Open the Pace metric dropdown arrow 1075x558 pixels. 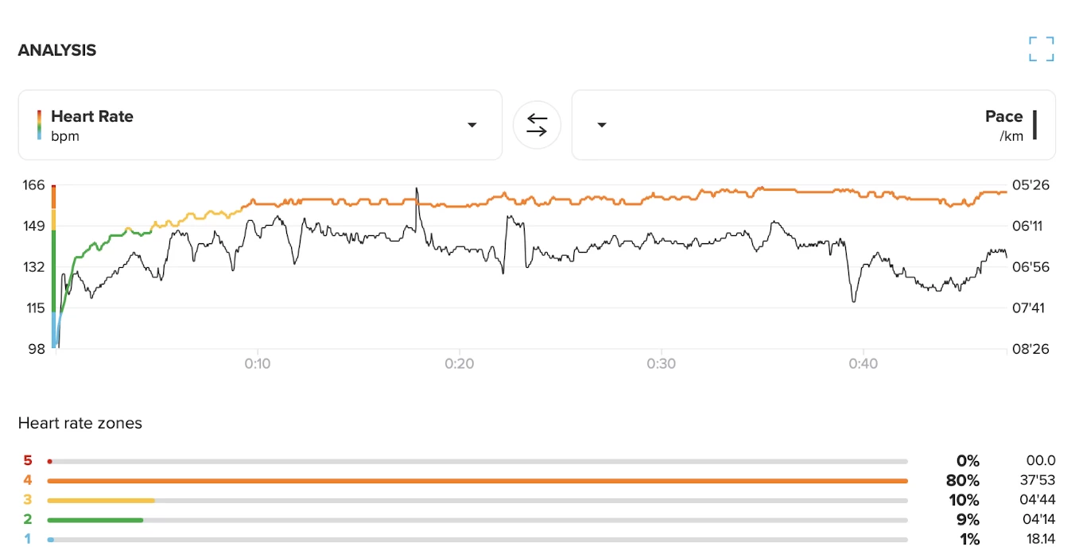tap(602, 125)
